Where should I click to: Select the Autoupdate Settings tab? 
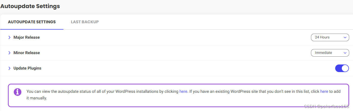pos(32,22)
